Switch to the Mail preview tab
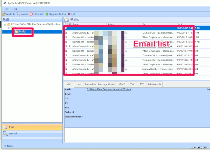Viewport: 210px width, 150px height. [69, 84]
